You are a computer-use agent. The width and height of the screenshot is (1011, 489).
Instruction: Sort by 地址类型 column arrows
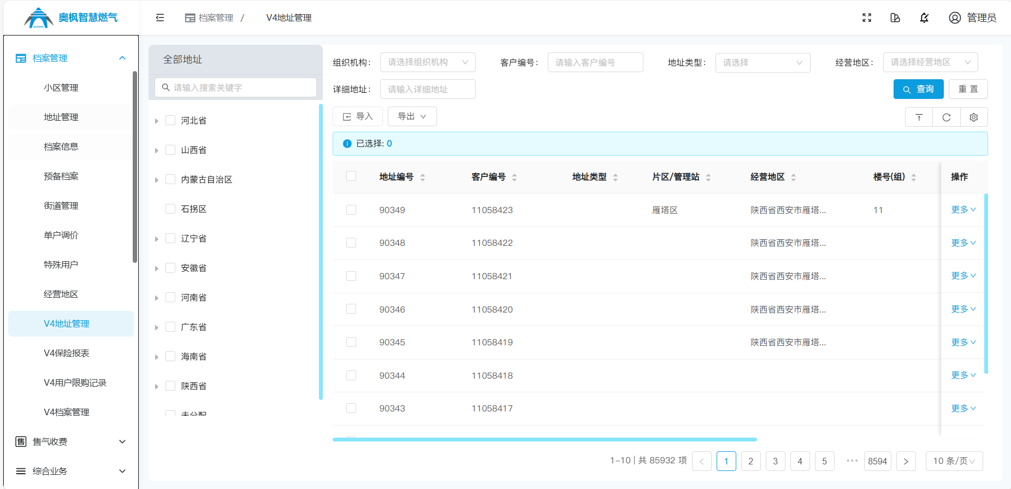point(616,177)
